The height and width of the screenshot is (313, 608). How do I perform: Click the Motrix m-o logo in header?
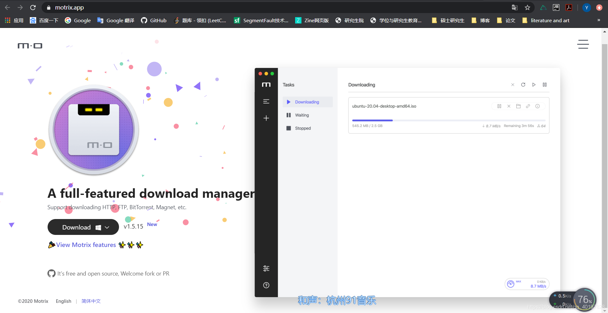[30, 46]
